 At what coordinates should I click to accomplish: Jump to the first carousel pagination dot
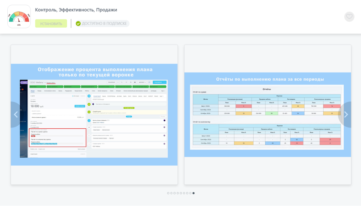168,193
